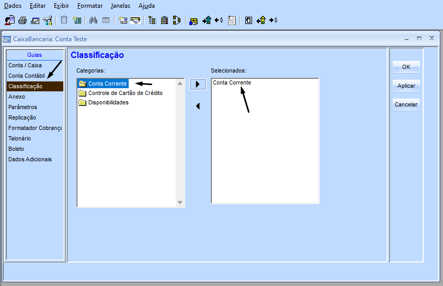Image resolution: width=443 pixels, height=286 pixels.
Task: Select the Disponibilidades category folder
Action: (108, 102)
